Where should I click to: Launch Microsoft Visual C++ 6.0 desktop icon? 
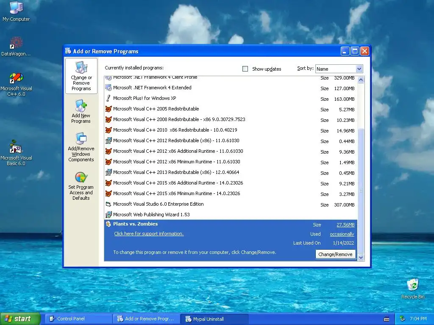point(16,84)
